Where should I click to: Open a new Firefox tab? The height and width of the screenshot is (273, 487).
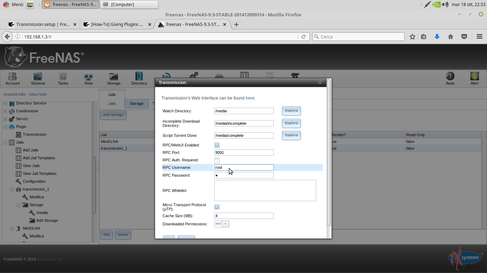click(236, 25)
